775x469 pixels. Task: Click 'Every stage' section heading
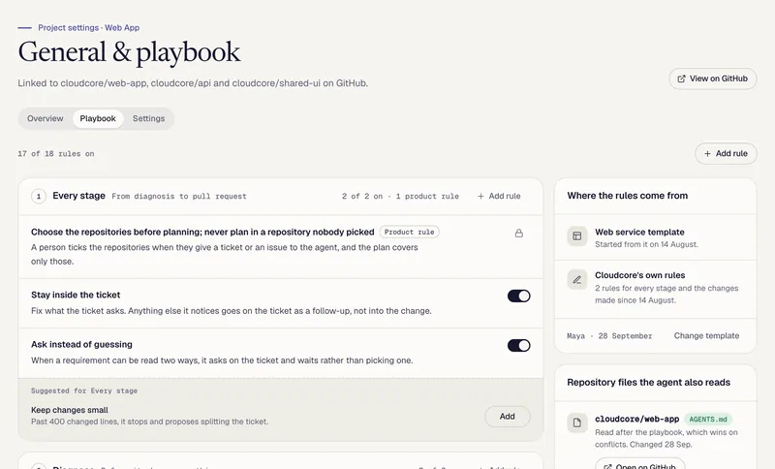point(79,196)
